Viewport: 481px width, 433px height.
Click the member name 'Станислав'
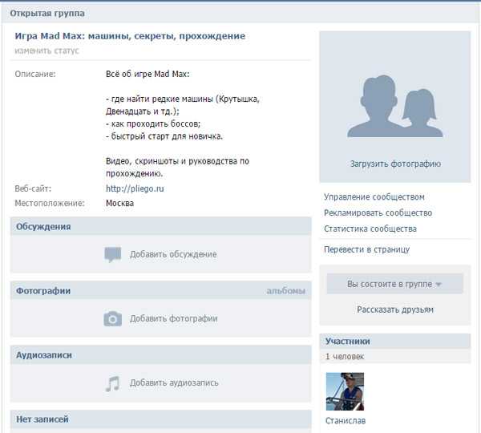pos(346,421)
